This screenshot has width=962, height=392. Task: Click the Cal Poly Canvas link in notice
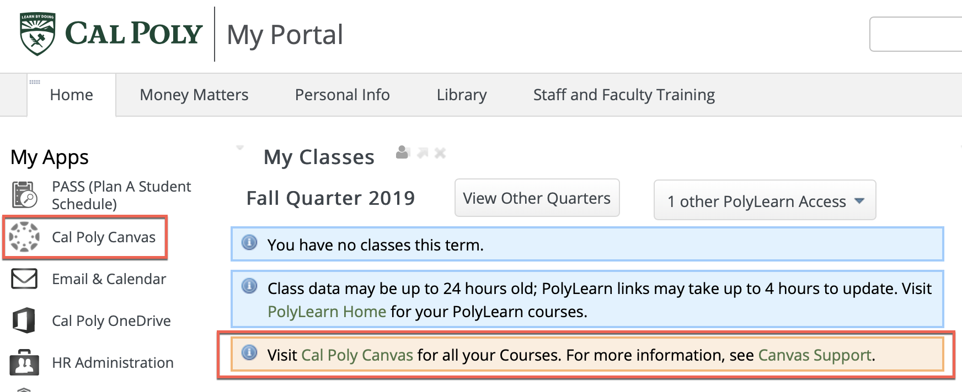click(x=357, y=355)
